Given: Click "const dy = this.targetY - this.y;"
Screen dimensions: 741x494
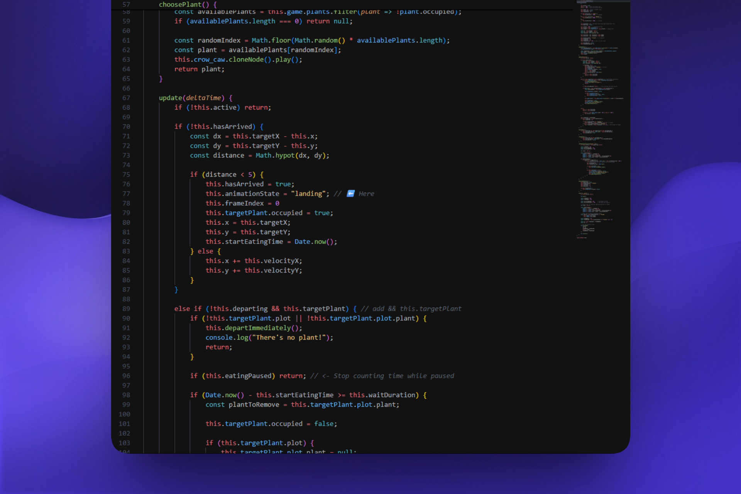Looking at the screenshot, I should pyautogui.click(x=254, y=146).
